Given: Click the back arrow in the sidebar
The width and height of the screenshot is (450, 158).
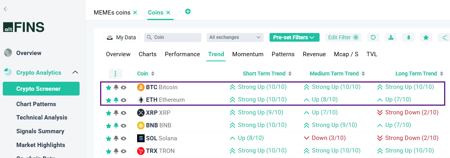Looking at the screenshot, I should 6,9.
